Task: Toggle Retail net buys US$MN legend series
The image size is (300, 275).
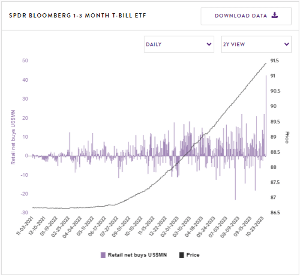Action: (x=136, y=255)
